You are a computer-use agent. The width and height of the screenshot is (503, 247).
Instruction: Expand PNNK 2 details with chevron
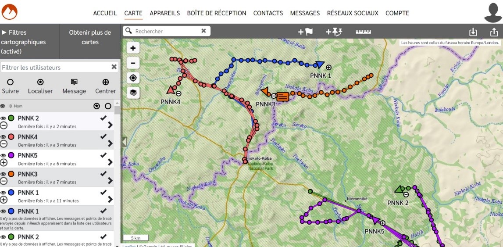point(110,125)
